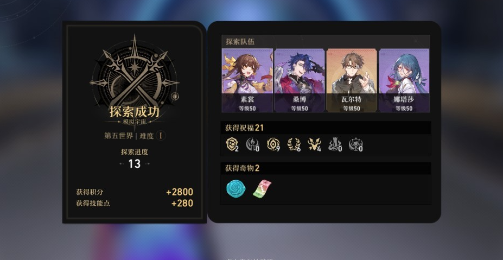
Task: Select the 瓦尔特 character card
Action: tap(352, 80)
